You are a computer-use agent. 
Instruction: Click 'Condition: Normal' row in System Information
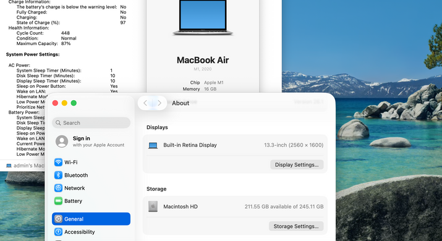pyautogui.click(x=46, y=38)
